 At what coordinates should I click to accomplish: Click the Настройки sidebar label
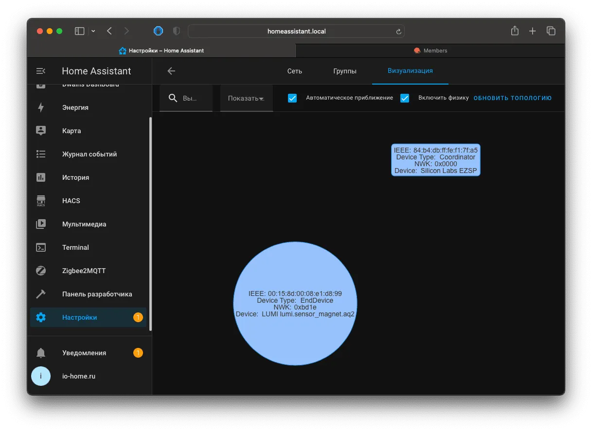[x=80, y=317]
